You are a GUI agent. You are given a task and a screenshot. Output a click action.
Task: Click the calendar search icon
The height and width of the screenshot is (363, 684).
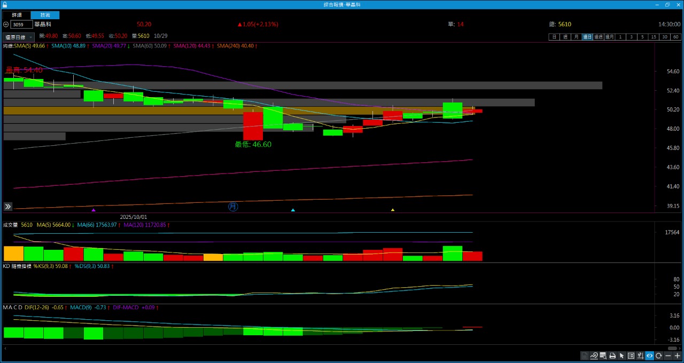(603, 356)
